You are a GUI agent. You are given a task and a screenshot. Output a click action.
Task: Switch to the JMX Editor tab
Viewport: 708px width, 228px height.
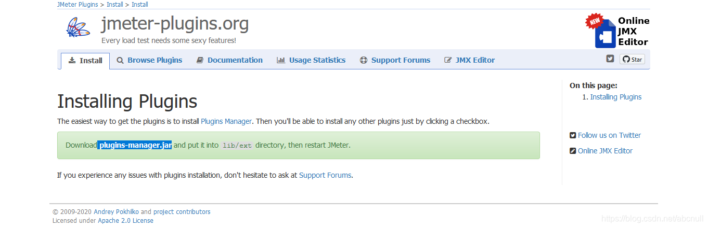click(469, 60)
